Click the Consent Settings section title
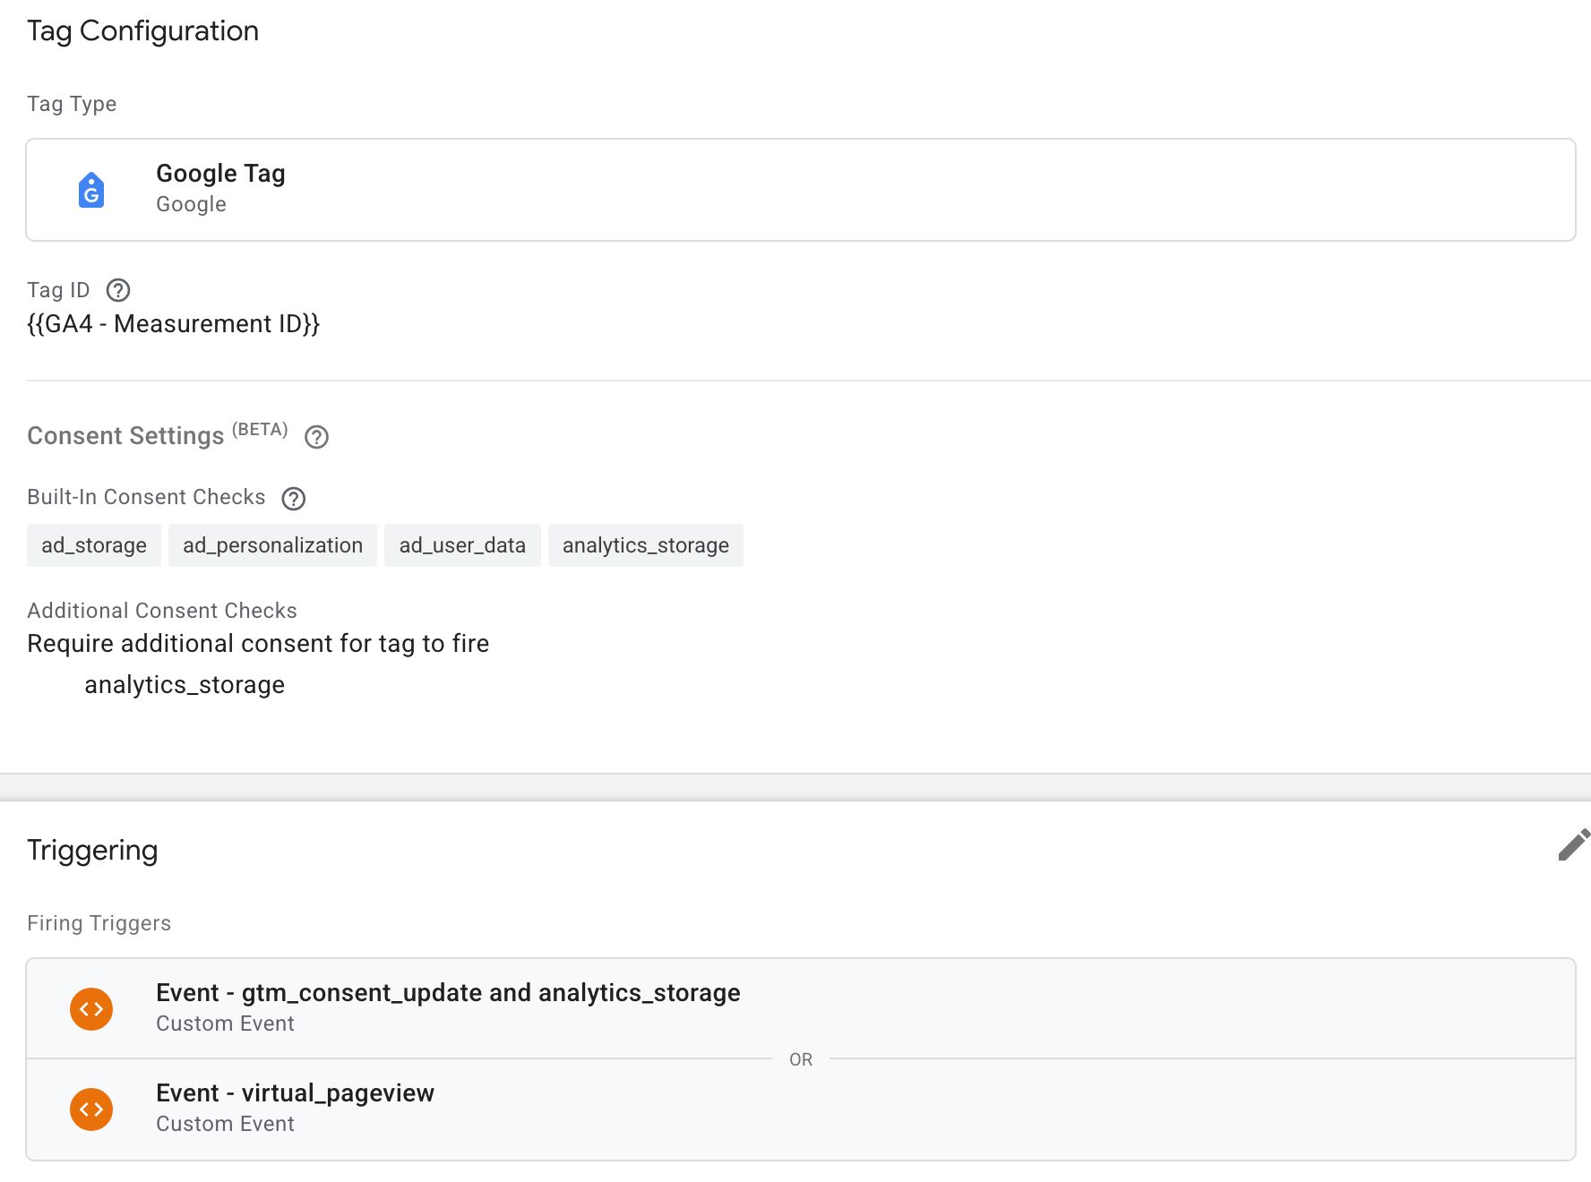 pyautogui.click(x=125, y=436)
